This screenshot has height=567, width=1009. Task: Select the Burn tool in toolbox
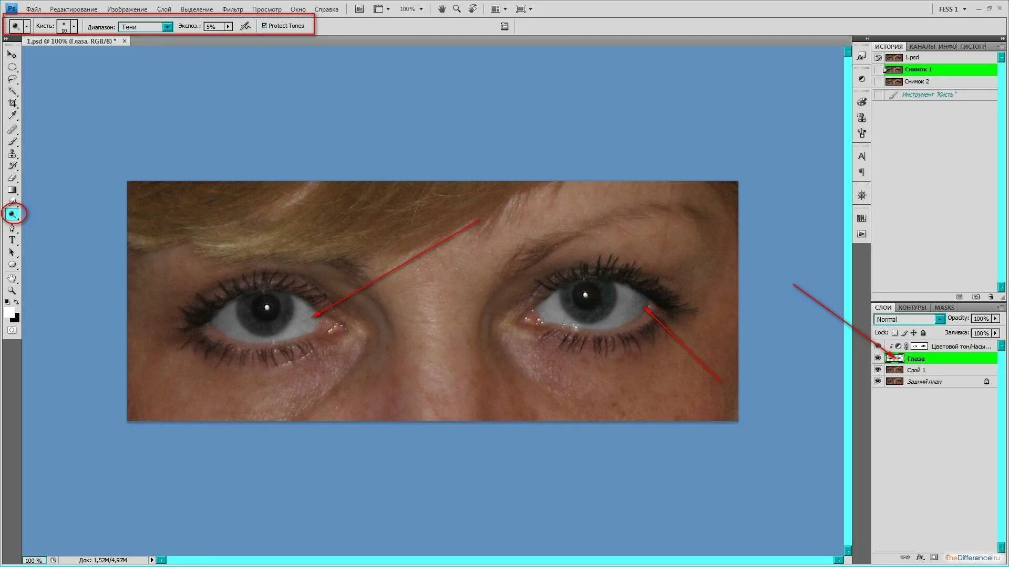tap(12, 214)
